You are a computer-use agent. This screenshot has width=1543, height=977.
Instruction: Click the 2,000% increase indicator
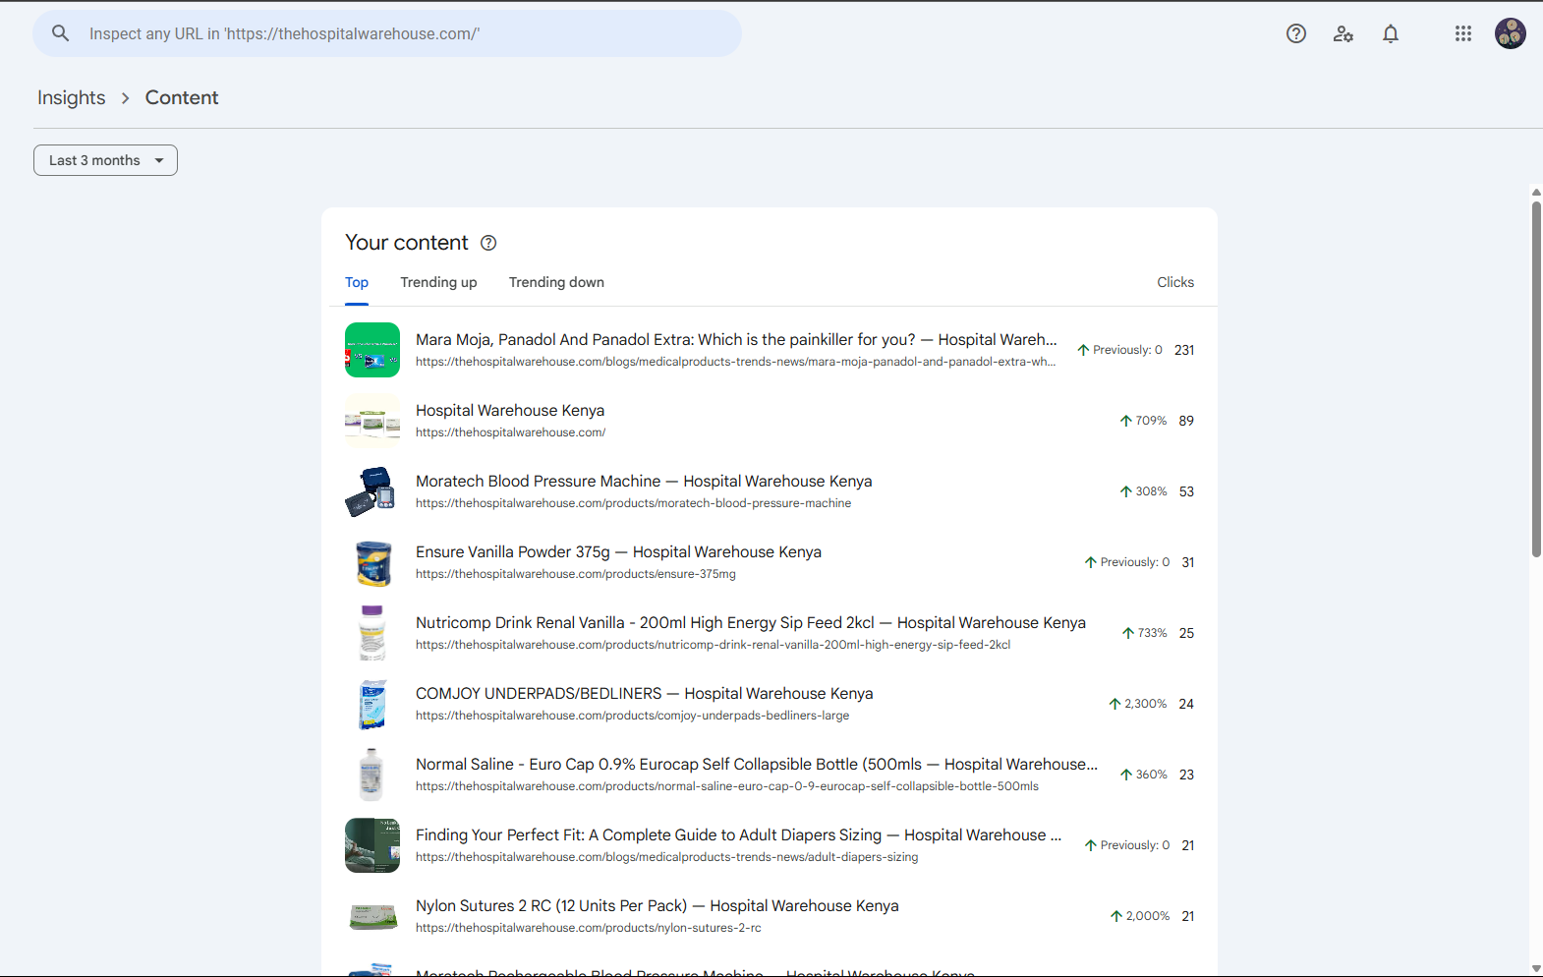(1139, 916)
